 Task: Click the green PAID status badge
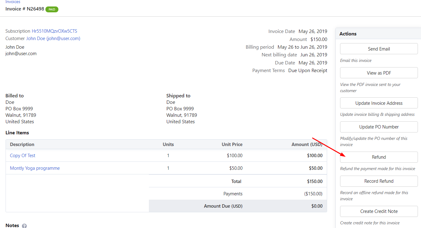(x=52, y=9)
